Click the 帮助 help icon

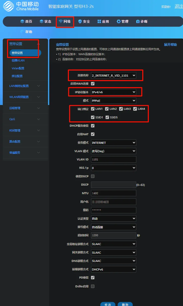22,32
